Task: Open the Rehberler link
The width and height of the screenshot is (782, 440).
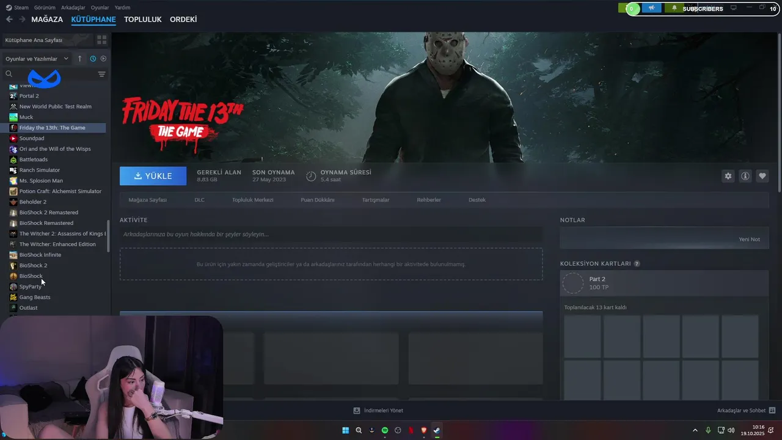Action: 429,200
